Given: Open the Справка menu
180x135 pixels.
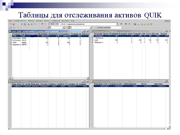Looking at the screenshot, I should pos(167,21).
